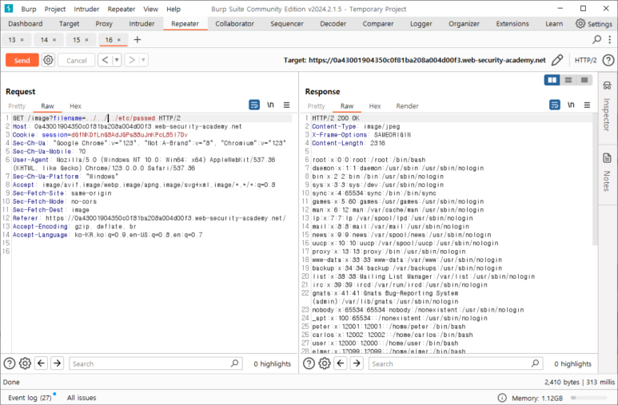This screenshot has height=405, width=618.
Task: Open the Request panel hamburger menu
Action: (x=286, y=105)
